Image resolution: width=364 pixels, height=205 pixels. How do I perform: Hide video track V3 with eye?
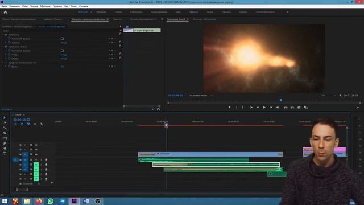point(36,145)
